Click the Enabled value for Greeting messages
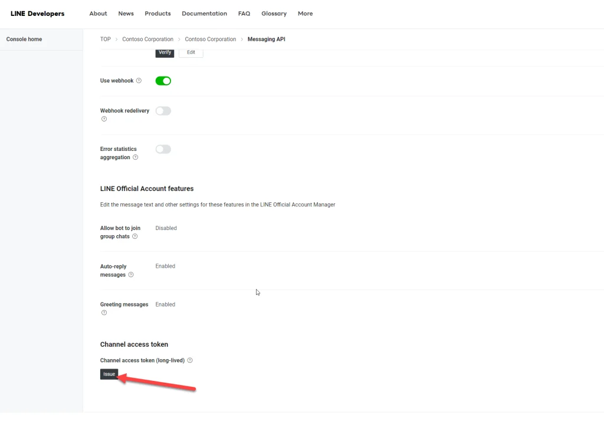Image resolution: width=604 pixels, height=421 pixels. pos(165,304)
